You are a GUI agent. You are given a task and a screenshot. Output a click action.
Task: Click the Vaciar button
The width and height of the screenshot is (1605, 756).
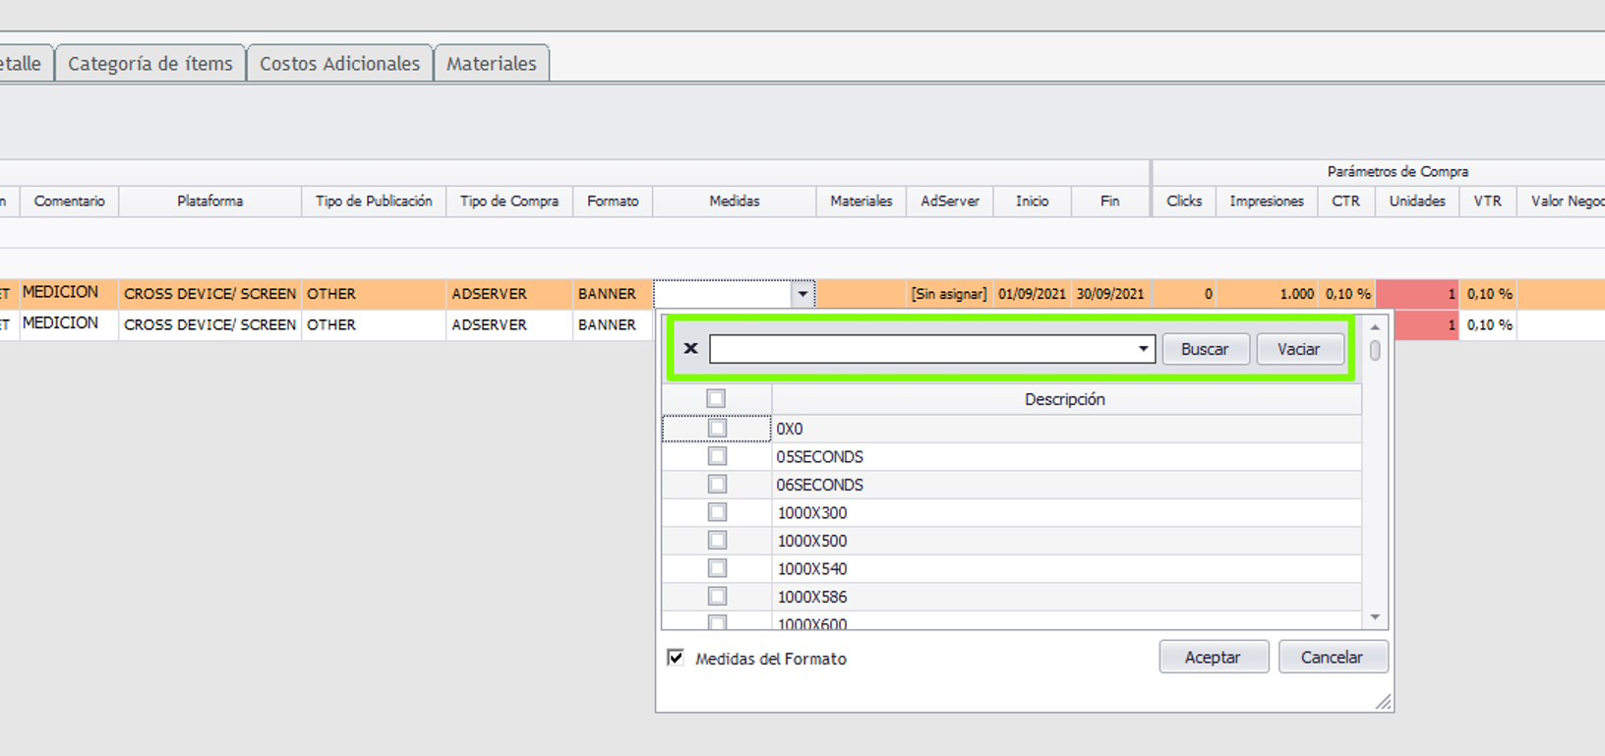pos(1299,349)
